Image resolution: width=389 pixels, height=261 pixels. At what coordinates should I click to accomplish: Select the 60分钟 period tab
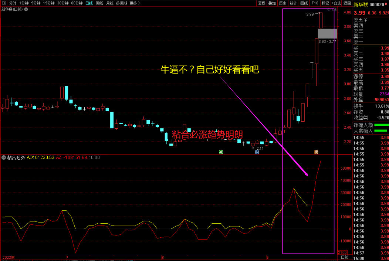click(x=77, y=3)
